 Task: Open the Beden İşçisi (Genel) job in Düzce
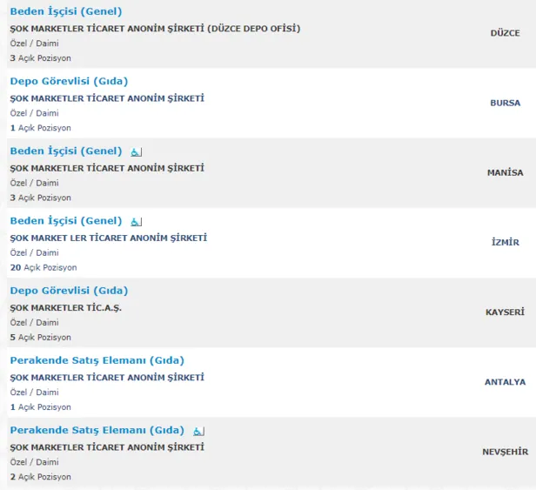click(66, 11)
